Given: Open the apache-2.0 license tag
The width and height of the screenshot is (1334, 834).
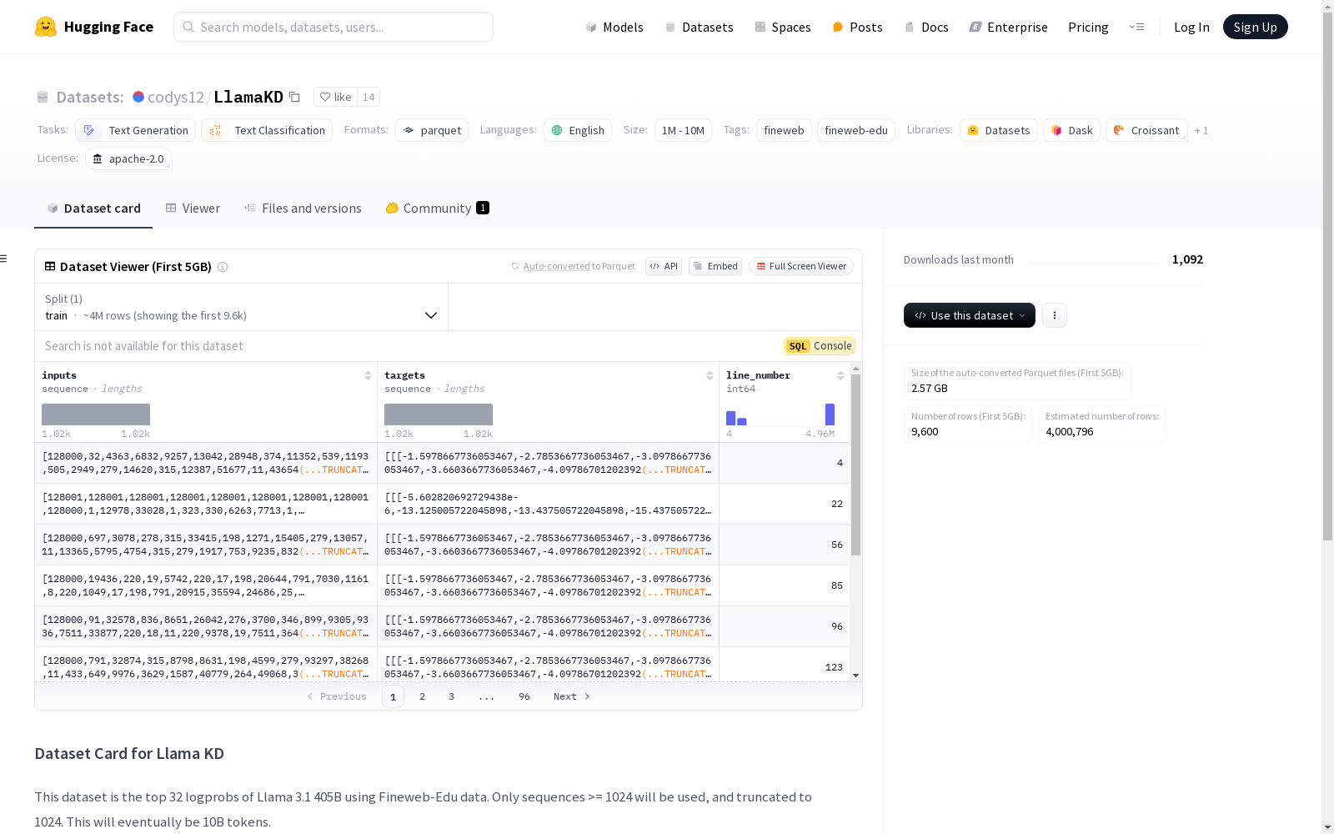Looking at the screenshot, I should (x=128, y=158).
